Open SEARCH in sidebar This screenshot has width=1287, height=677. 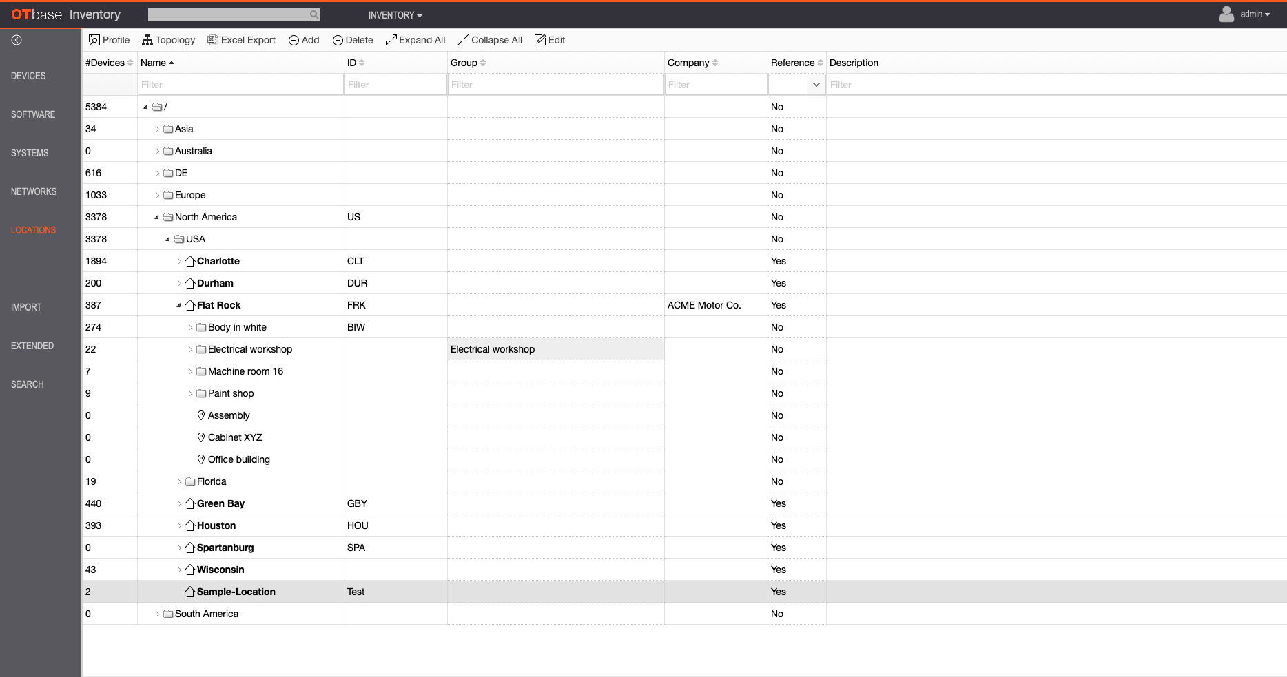tap(28, 384)
